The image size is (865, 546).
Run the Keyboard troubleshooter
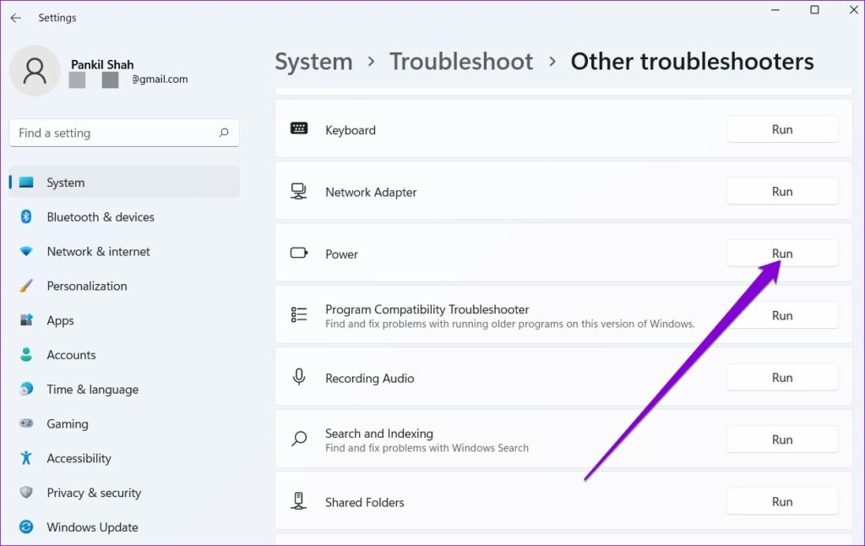[x=781, y=128]
